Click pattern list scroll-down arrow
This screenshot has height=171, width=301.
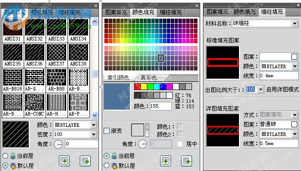[x=95, y=115]
